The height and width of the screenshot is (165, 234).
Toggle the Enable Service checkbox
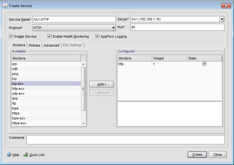pos(11,36)
